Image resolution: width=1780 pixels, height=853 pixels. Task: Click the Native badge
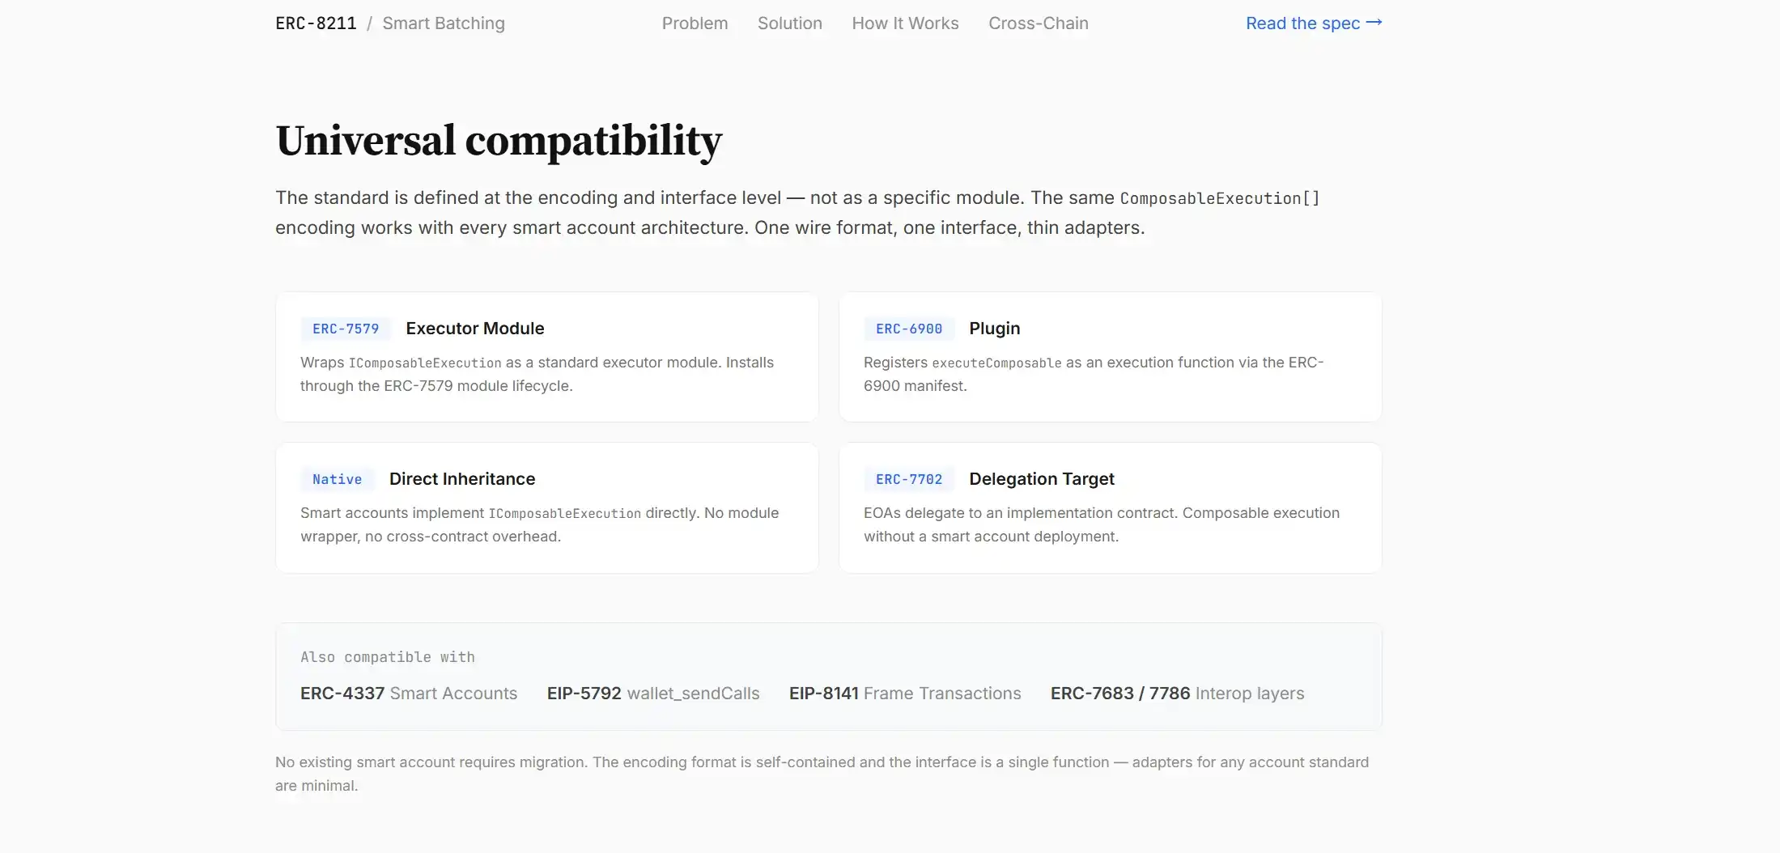(x=337, y=479)
